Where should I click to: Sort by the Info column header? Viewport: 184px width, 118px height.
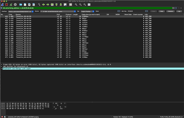click(x=164, y=15)
